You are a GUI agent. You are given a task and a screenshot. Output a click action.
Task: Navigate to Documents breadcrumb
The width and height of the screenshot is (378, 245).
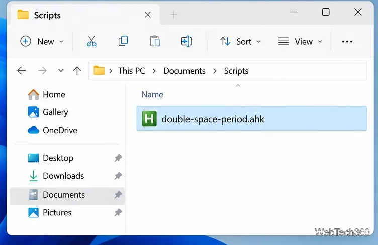pyautogui.click(x=184, y=71)
